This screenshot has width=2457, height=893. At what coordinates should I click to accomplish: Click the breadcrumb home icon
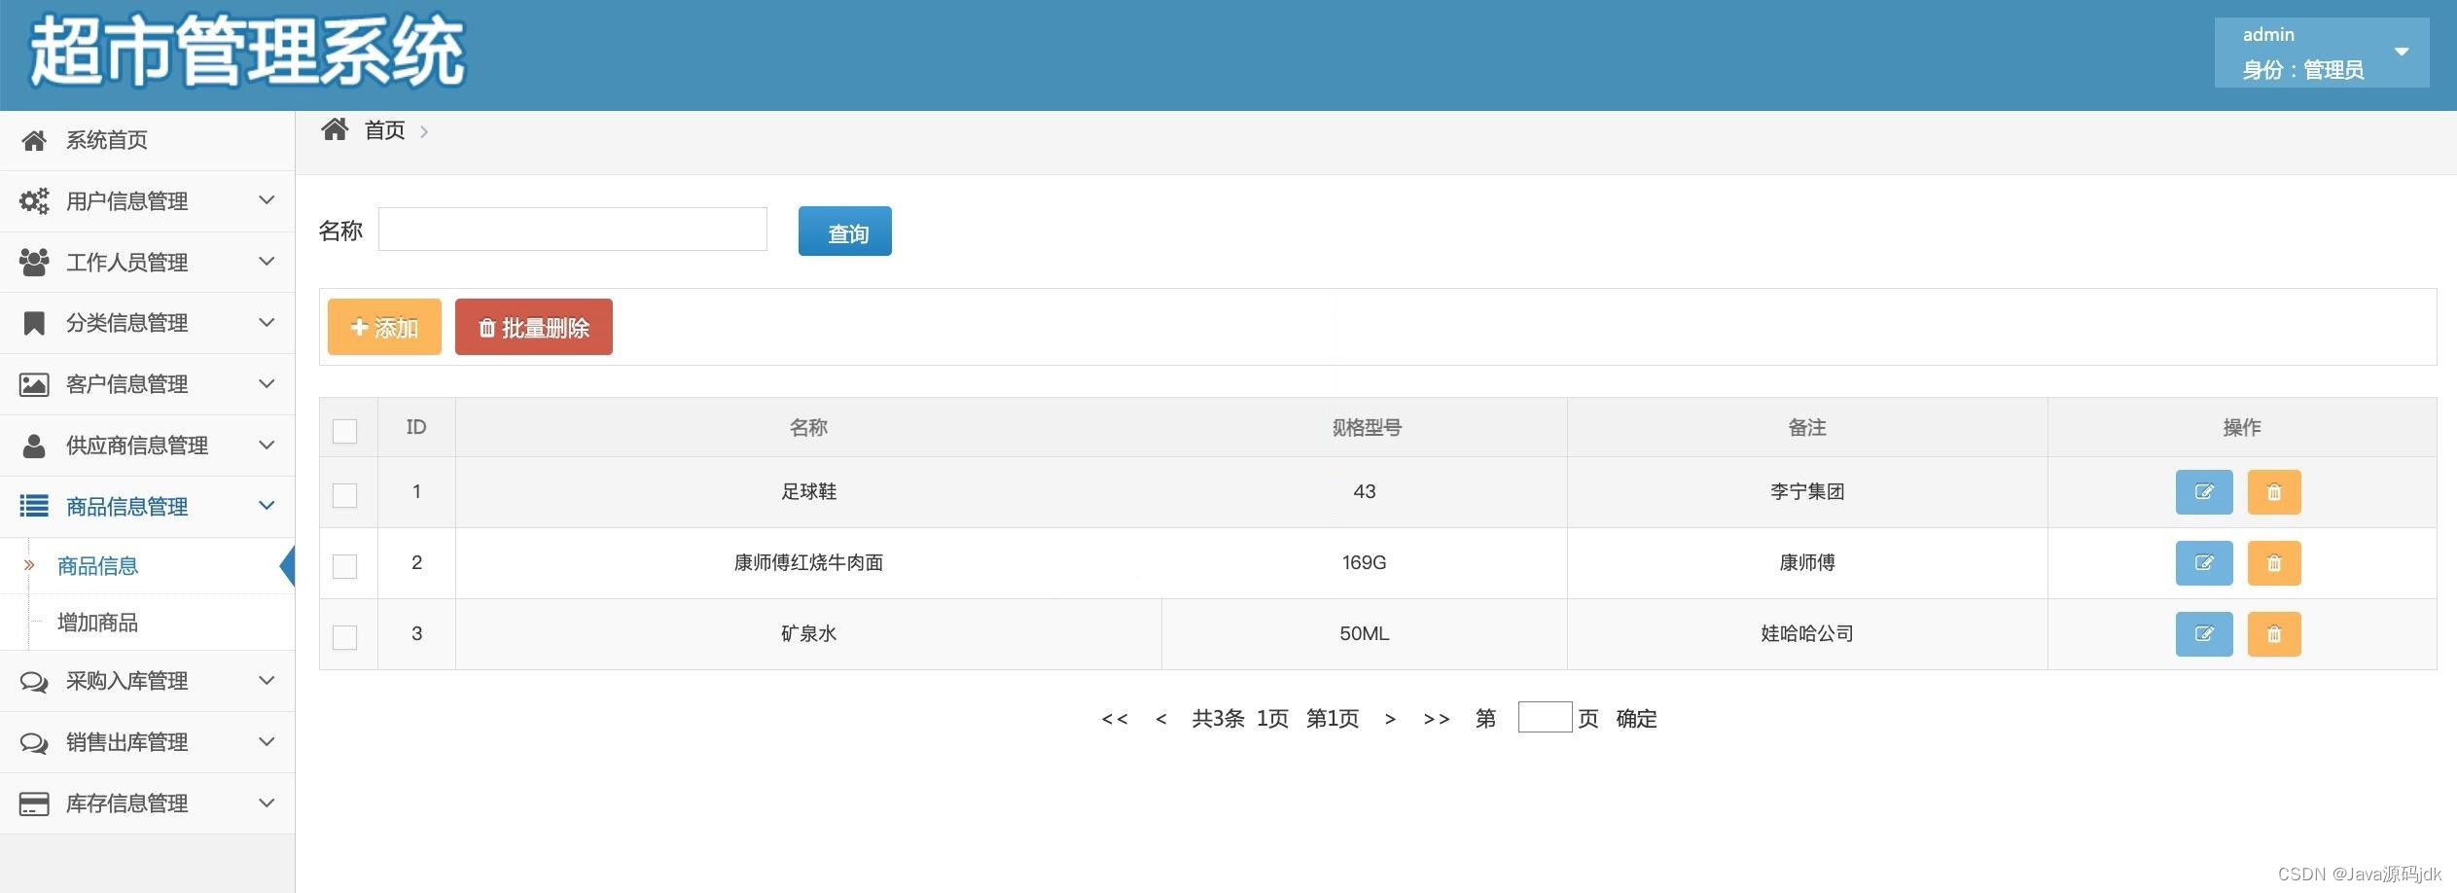point(335,129)
